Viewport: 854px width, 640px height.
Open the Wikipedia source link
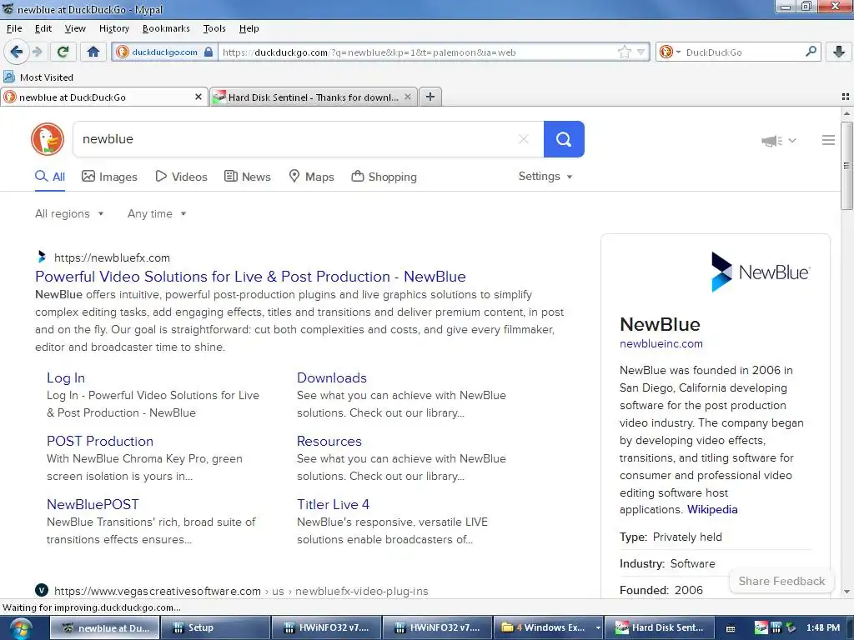(x=712, y=509)
